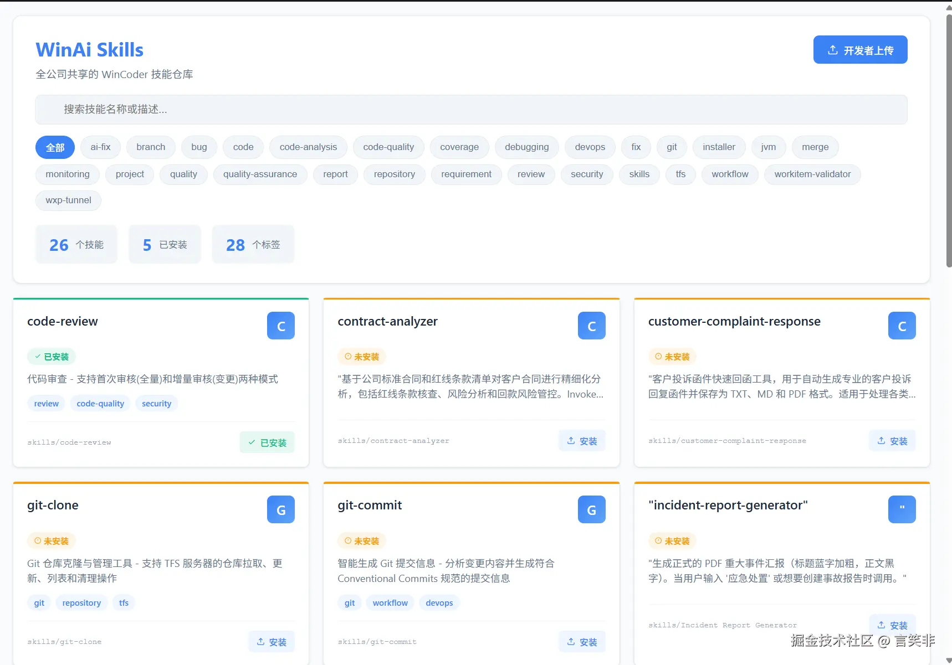The width and height of the screenshot is (952, 665).
Task: Click the contract-analyzer card letter C icon
Action: 592,326
